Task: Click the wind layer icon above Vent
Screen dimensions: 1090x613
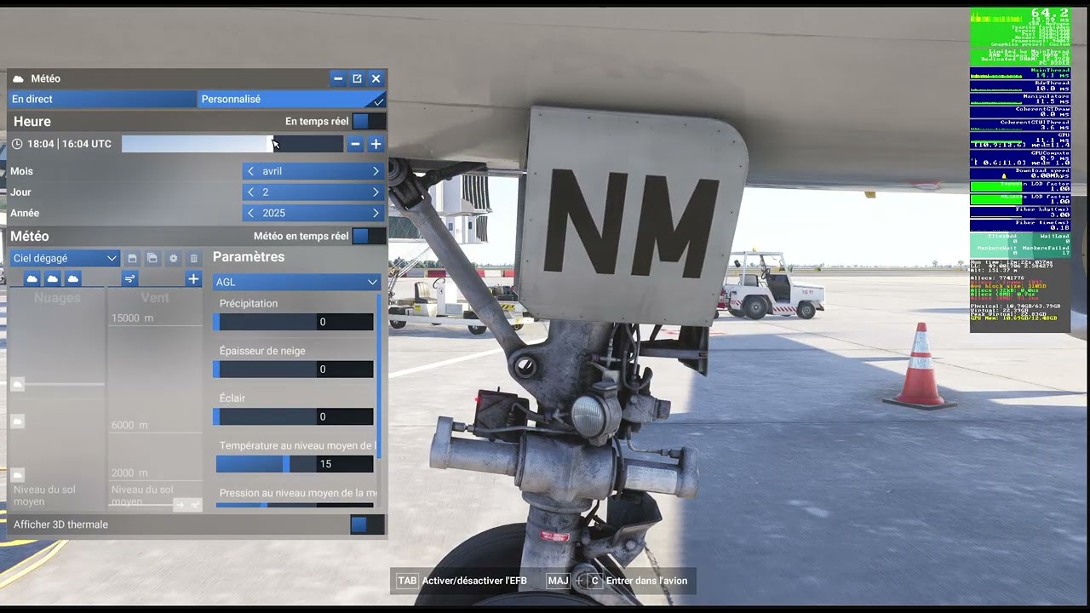Action: (x=129, y=278)
